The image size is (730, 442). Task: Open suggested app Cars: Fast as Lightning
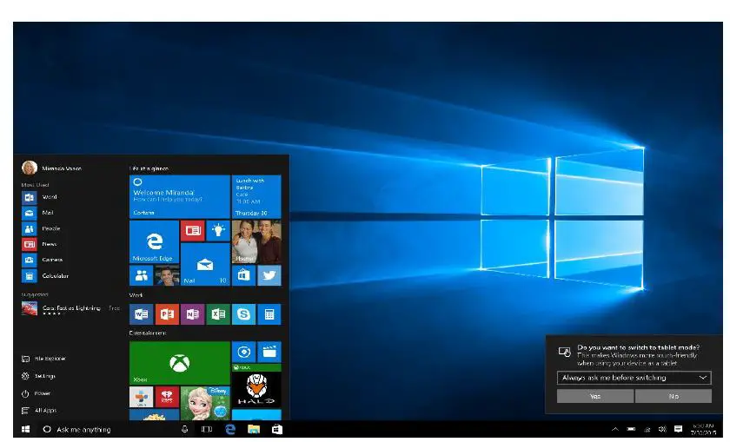(70, 309)
